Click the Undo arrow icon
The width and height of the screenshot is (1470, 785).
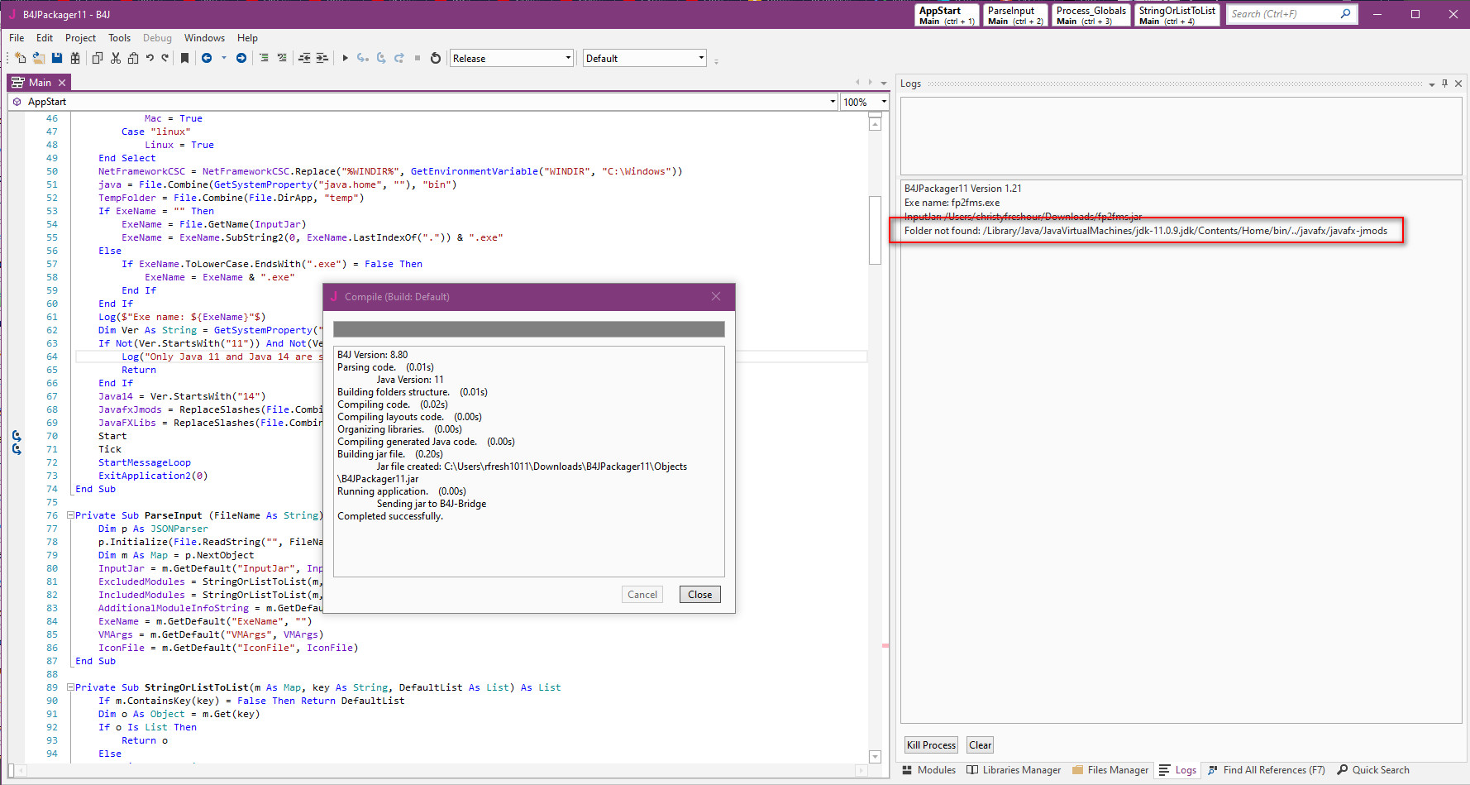tap(150, 58)
